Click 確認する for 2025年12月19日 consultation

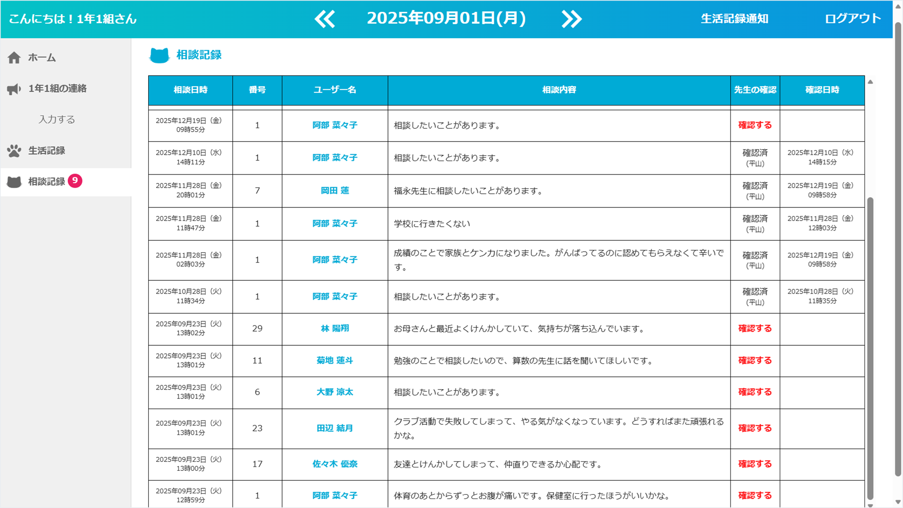click(x=754, y=125)
